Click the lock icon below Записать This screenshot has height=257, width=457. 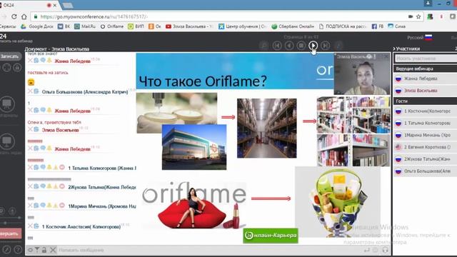[x=17, y=68]
